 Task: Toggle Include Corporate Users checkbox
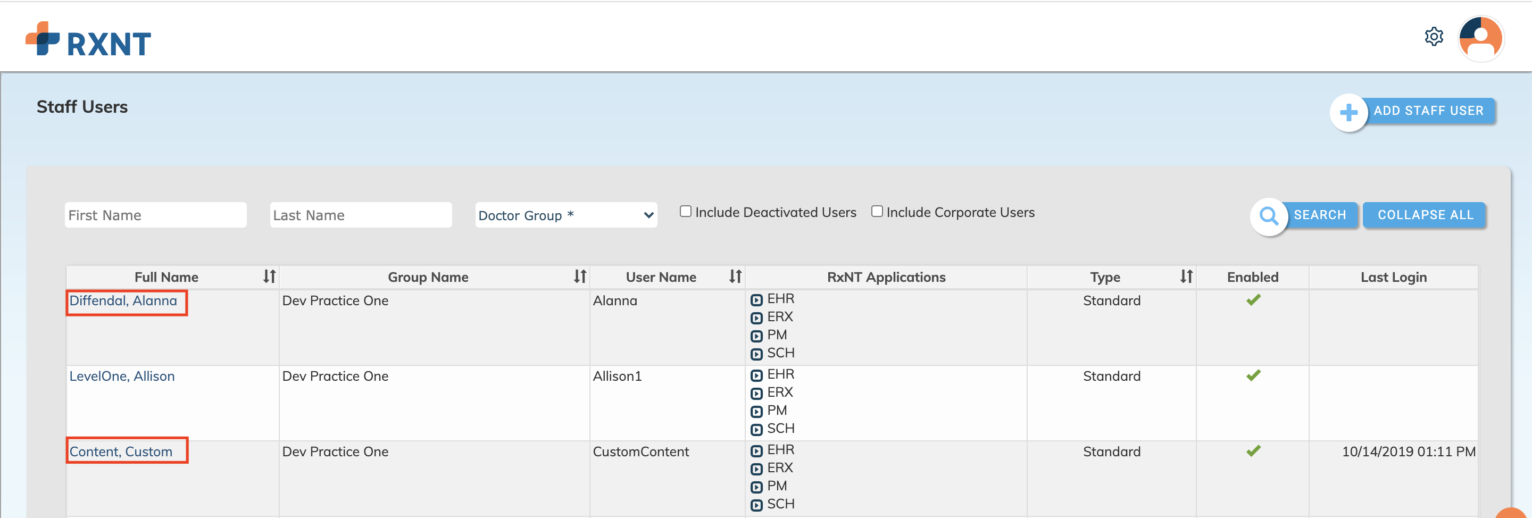click(877, 211)
